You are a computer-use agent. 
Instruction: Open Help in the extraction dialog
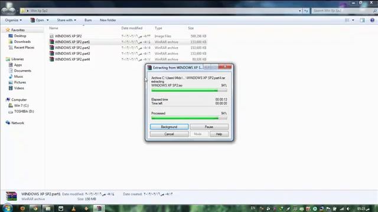point(219,134)
